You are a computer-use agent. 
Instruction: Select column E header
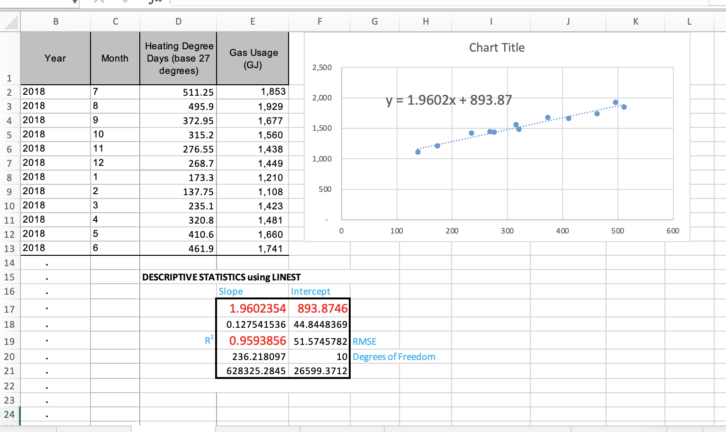[253, 21]
